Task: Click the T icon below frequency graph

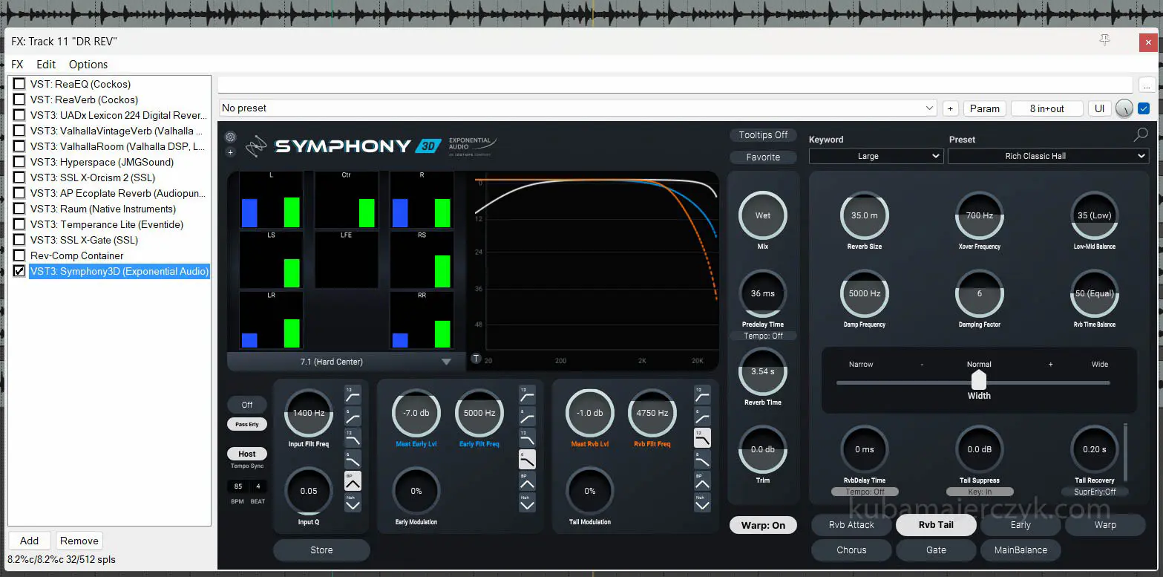Action: pyautogui.click(x=476, y=359)
